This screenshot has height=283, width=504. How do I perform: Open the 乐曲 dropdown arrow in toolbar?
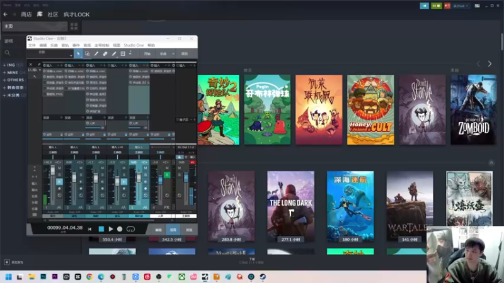coord(173,53)
